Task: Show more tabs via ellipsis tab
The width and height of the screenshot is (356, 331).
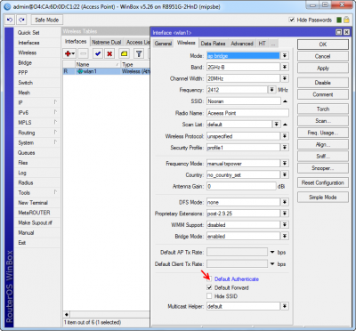Action: click(273, 44)
